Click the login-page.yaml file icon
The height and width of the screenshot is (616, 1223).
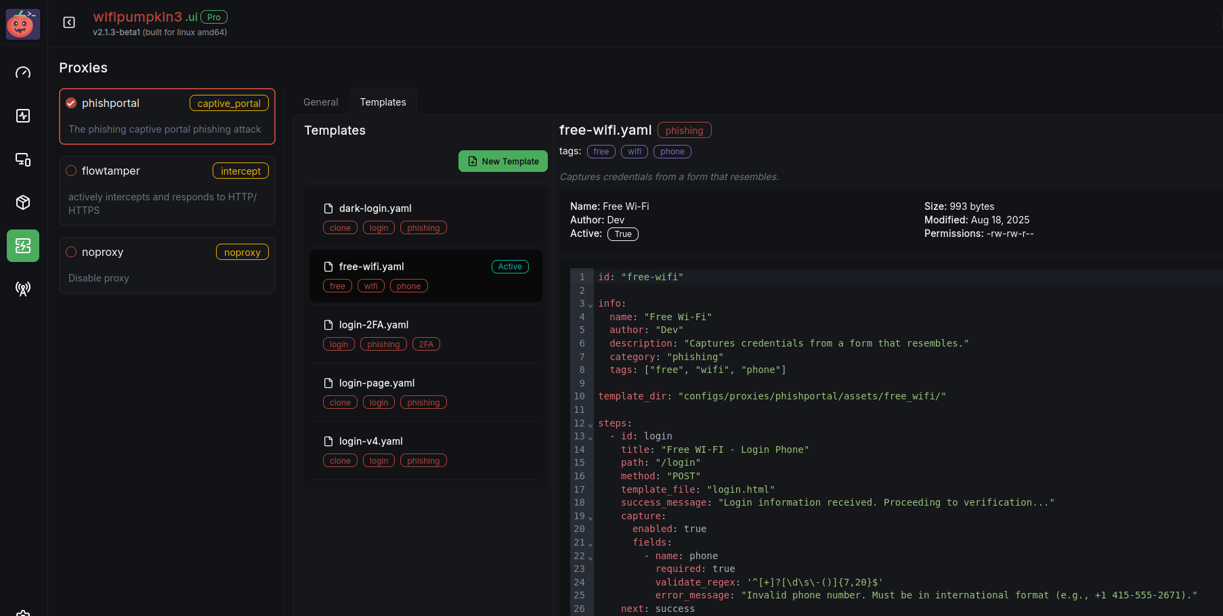click(x=328, y=383)
